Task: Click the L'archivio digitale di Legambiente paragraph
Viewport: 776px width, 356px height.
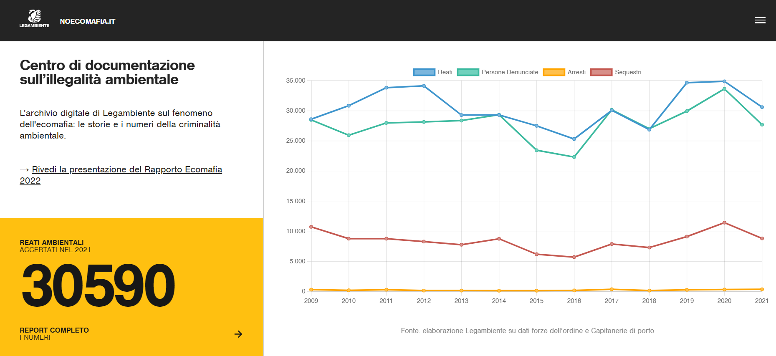Action: click(120, 124)
